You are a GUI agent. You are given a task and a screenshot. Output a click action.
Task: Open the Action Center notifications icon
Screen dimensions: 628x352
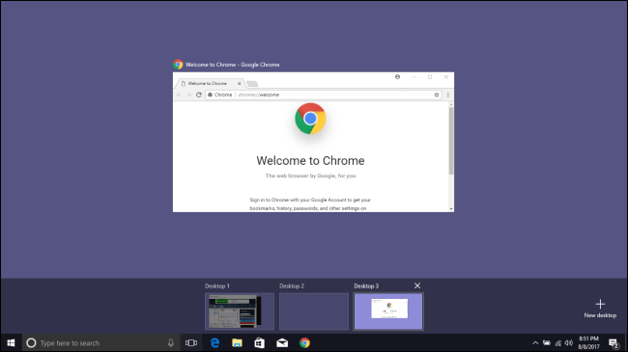tap(614, 342)
